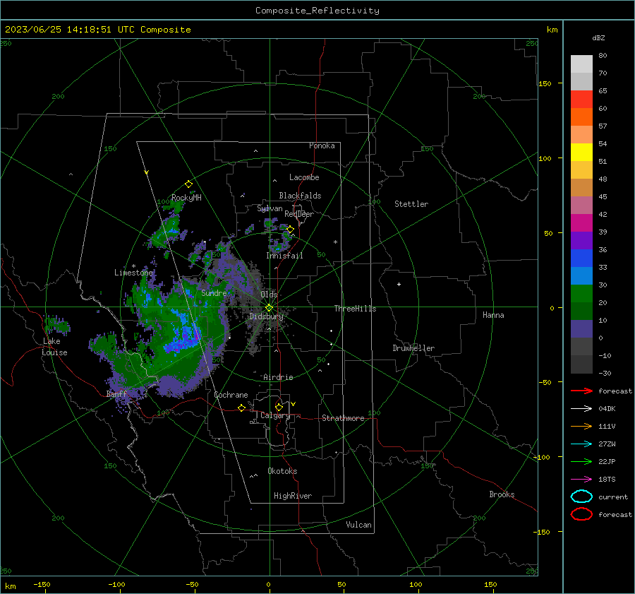Click the Lake Louise label
The height and width of the screenshot is (594, 635).
(54, 347)
